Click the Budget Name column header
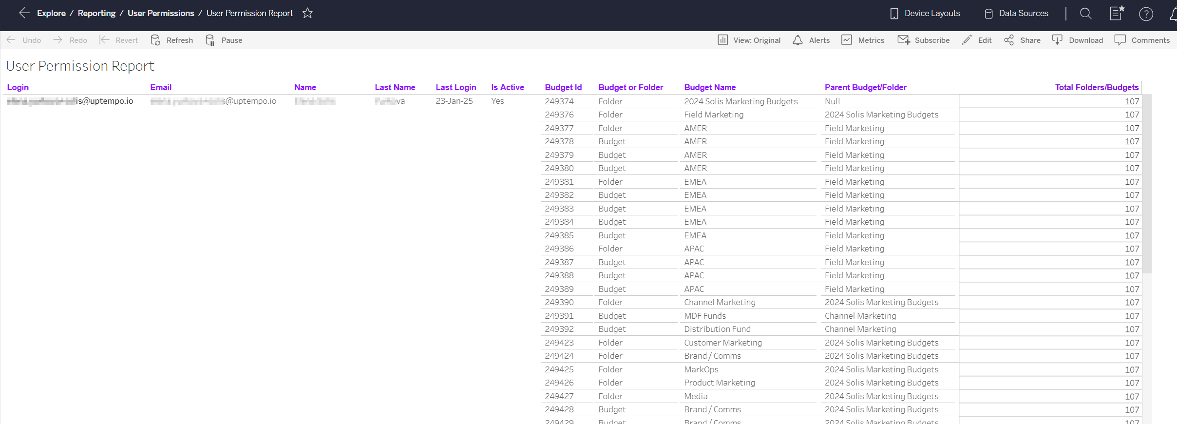1177x424 pixels. coord(710,87)
